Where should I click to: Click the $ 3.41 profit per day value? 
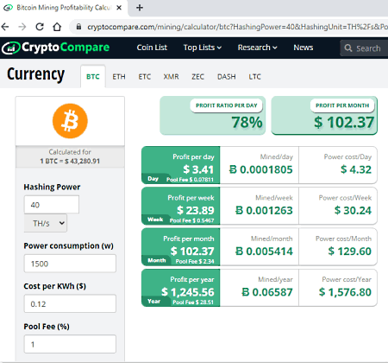click(x=198, y=169)
